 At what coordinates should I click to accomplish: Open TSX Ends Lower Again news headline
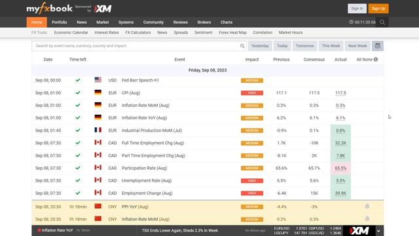[180, 230]
